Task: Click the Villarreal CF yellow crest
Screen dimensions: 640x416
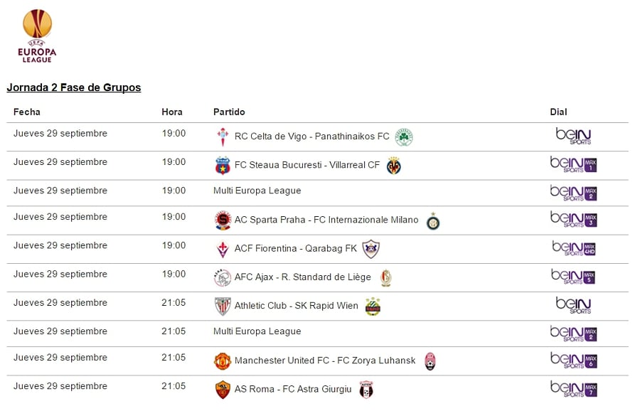Action: 393,166
